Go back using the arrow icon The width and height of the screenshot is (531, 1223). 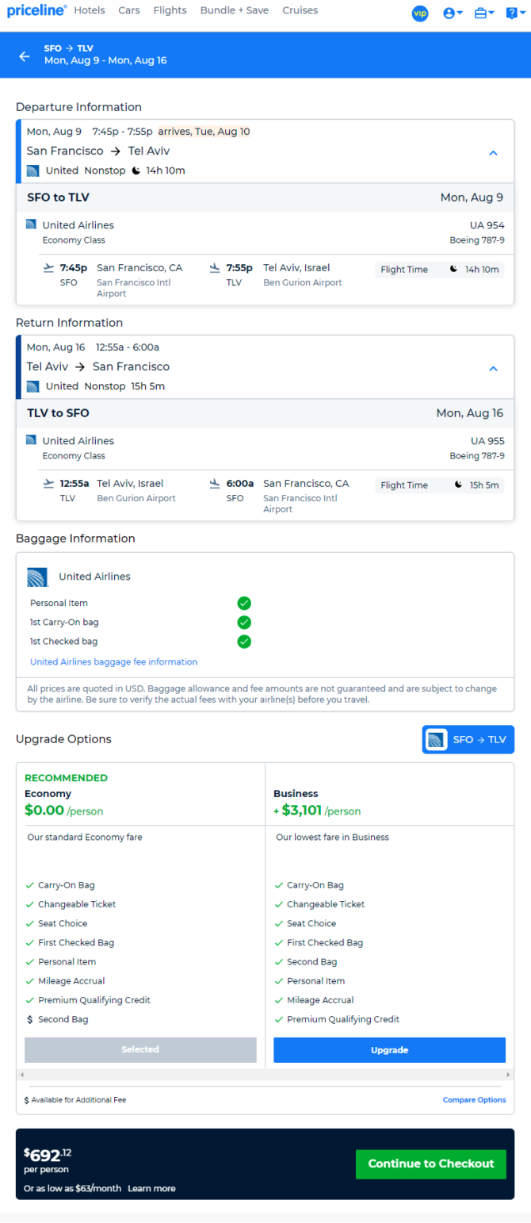(x=25, y=56)
